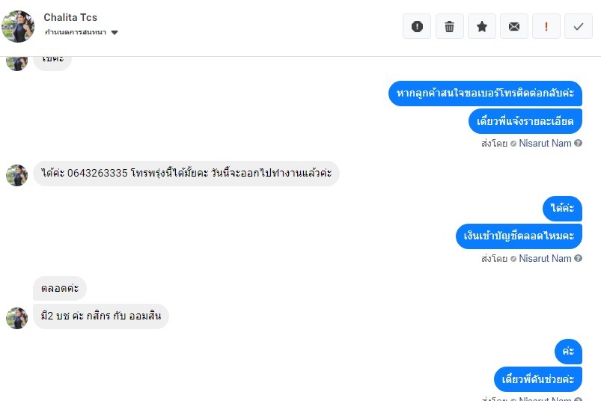This screenshot has height=401, width=601.
Task: Click the second Nisarut Nam sender label
Action: pyautogui.click(x=545, y=259)
